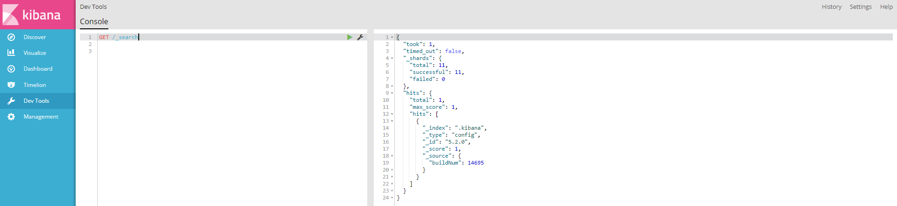897x206 pixels.
Task: Run the request with green play button
Action: 349,37
